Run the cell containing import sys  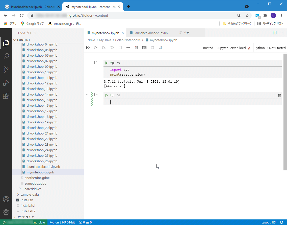tap(106, 63)
